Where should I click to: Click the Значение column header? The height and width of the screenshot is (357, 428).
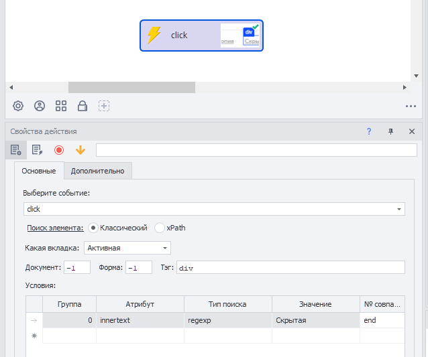click(x=315, y=304)
